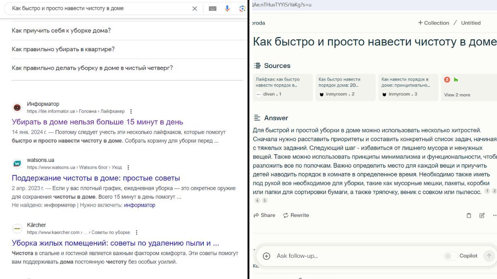Clear the search query with the X icon
The image size is (497, 279).
coord(194,8)
